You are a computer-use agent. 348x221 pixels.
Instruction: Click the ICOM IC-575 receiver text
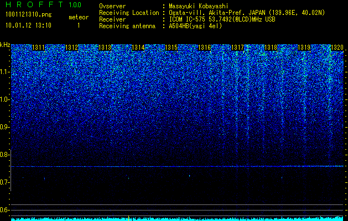[x=222, y=19]
